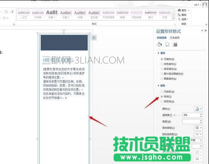Increase line Width with the up spinner

201,120
